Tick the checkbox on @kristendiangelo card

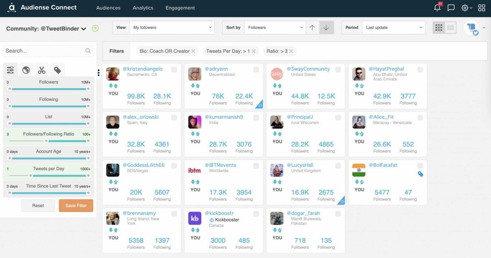pos(174,70)
